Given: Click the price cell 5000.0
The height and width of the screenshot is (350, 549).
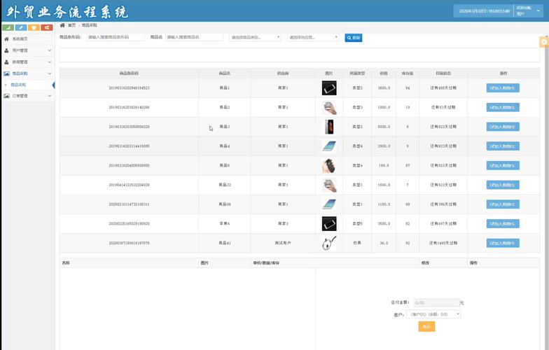Looking at the screenshot, I should [384, 127].
